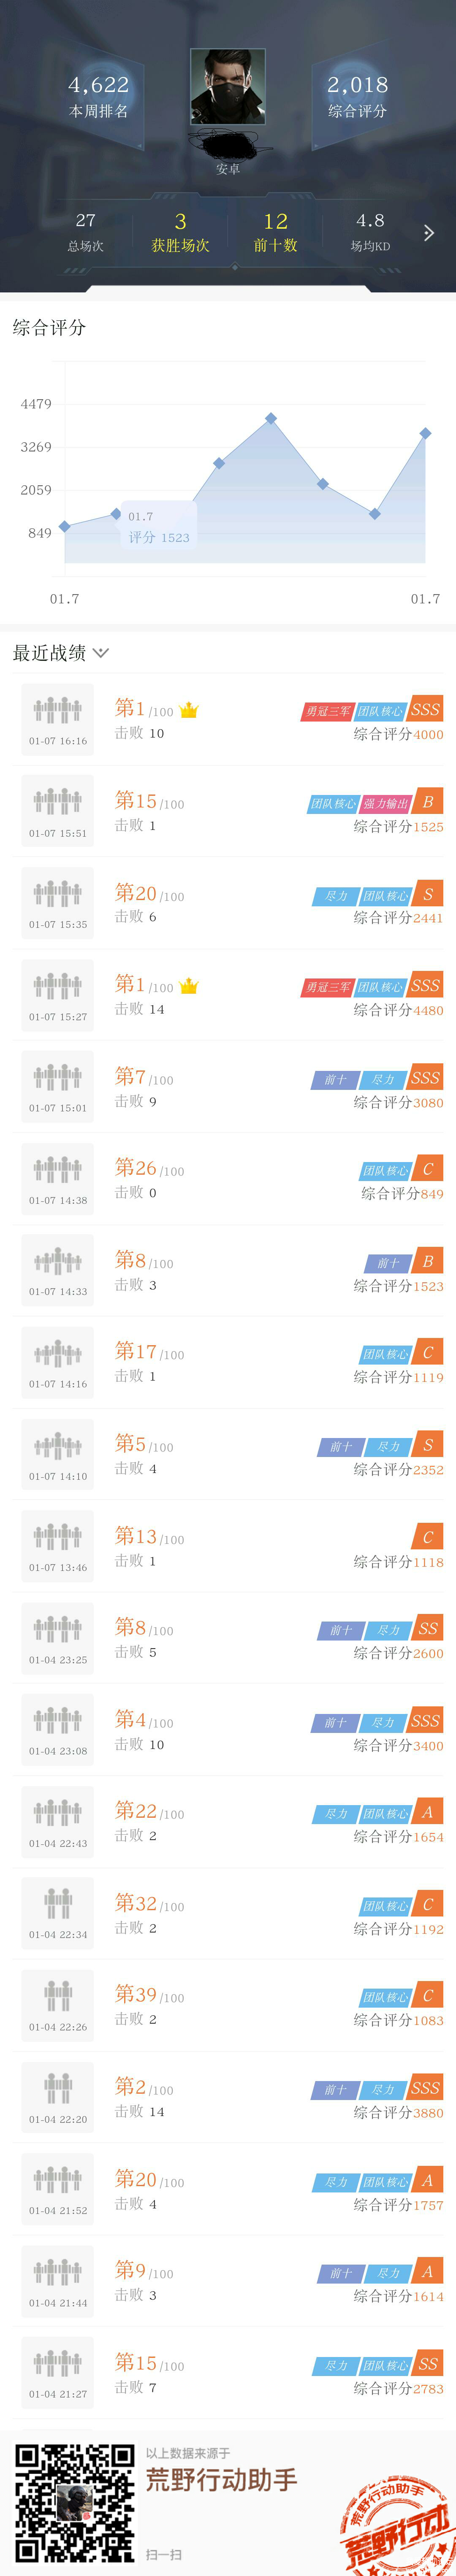
Task: Tap the 勇冠三军 tag on first match
Action: 328,711
